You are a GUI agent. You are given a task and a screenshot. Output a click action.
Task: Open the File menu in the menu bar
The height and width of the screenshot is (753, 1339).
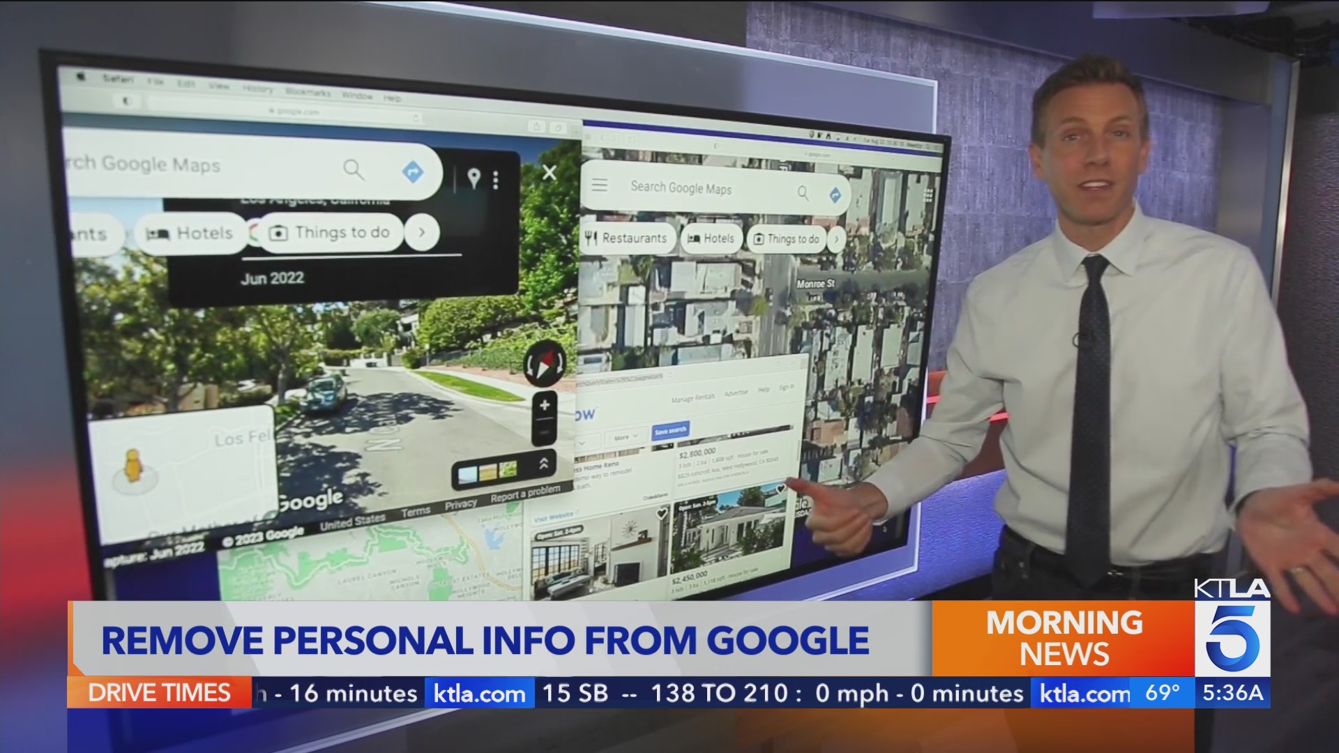click(x=155, y=81)
